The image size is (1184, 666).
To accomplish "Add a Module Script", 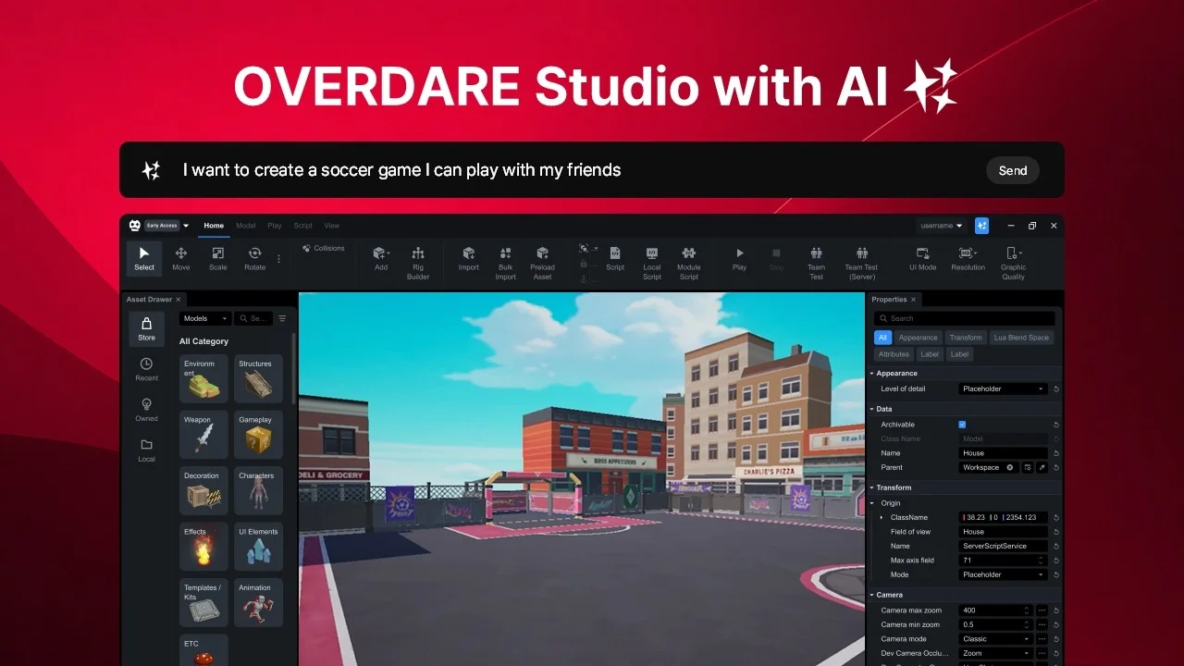I will click(x=689, y=263).
